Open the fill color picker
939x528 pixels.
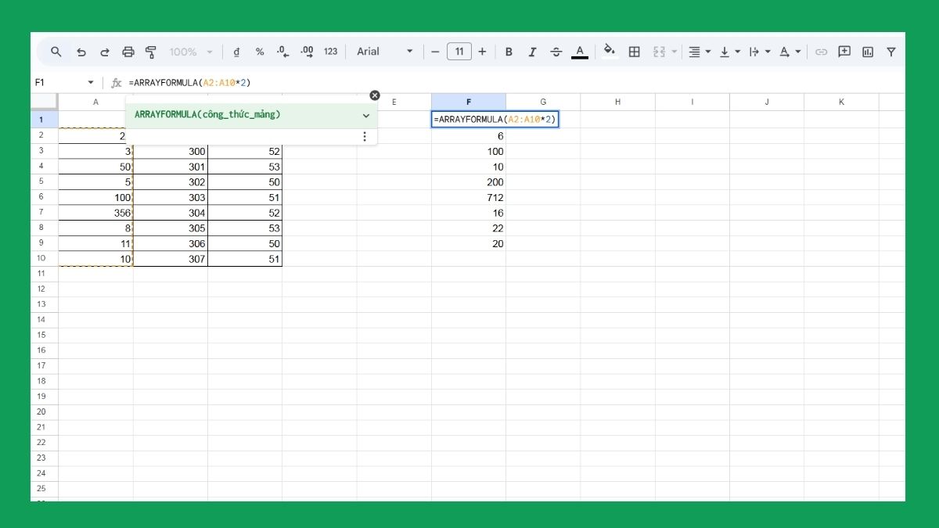tap(610, 52)
